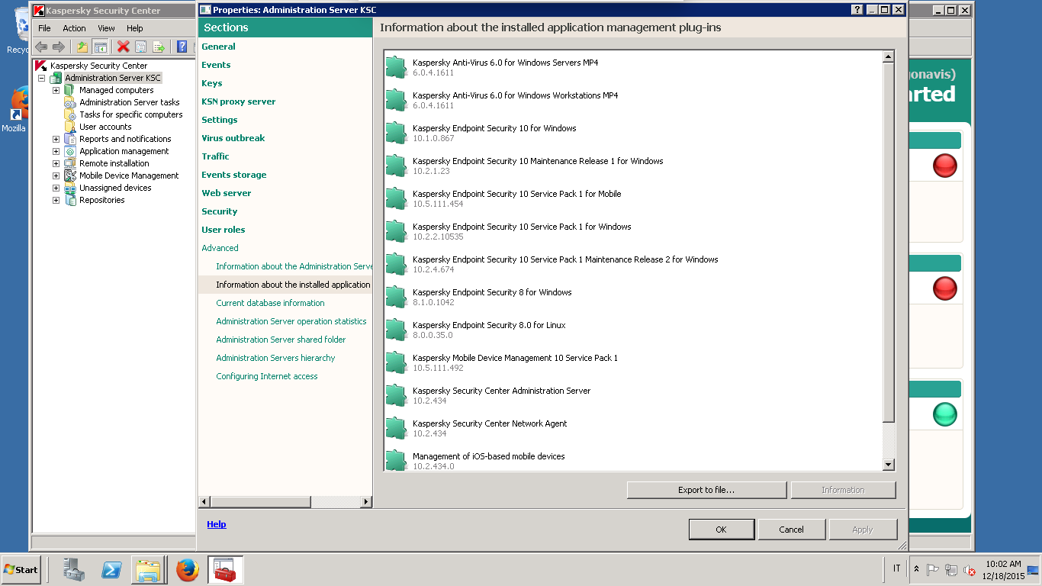Expand the Mobile Device Management node
This screenshot has width=1042, height=586.
(x=56, y=175)
